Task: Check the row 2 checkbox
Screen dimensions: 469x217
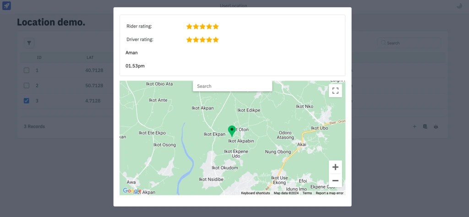Action: point(26,86)
